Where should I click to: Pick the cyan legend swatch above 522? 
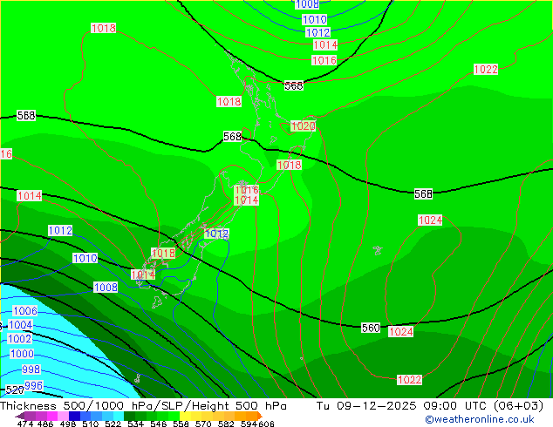tap(119, 416)
